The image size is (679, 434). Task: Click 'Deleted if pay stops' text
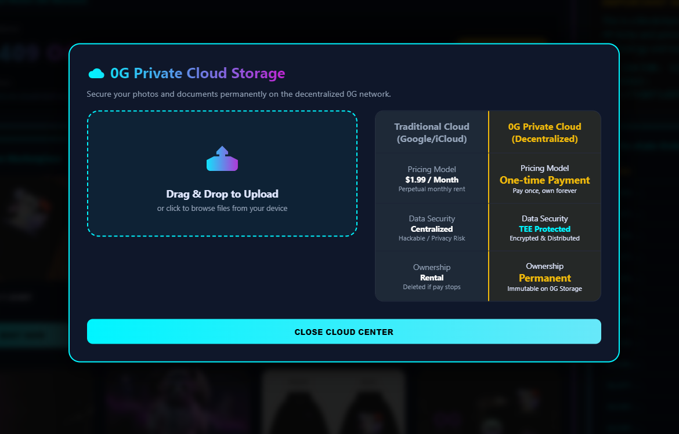432,287
